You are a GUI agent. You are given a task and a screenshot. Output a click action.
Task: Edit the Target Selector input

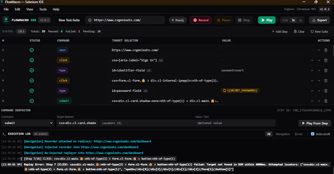77,123
